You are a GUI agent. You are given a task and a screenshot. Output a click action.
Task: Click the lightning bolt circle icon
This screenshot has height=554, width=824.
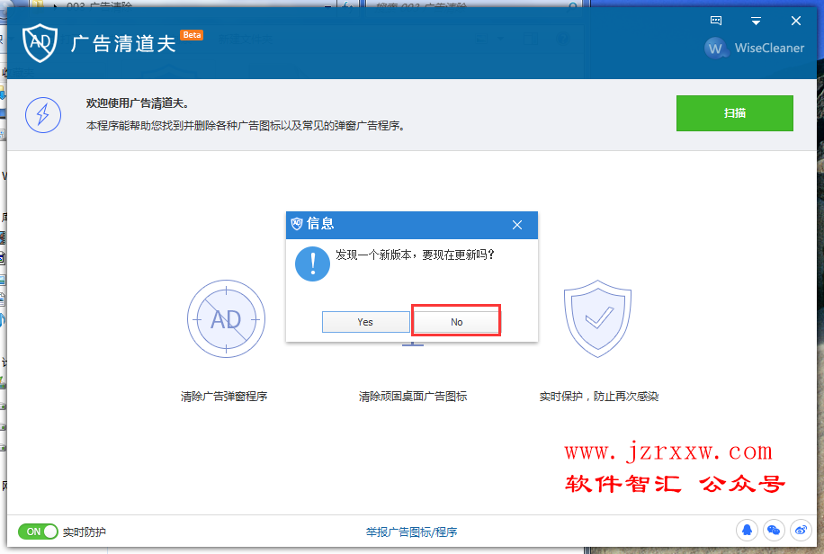click(43, 115)
